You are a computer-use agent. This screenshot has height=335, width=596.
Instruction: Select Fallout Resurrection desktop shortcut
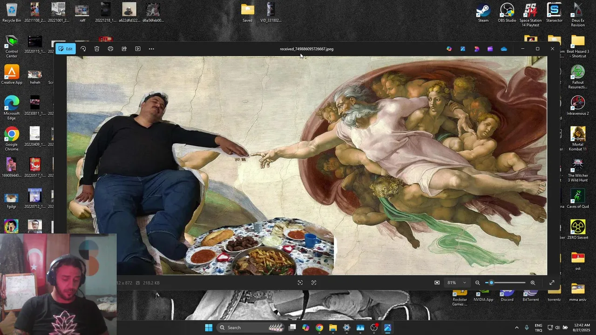tap(578, 77)
